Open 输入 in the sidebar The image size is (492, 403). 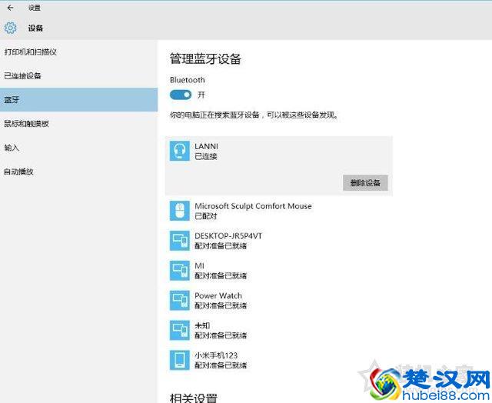[x=78, y=148]
